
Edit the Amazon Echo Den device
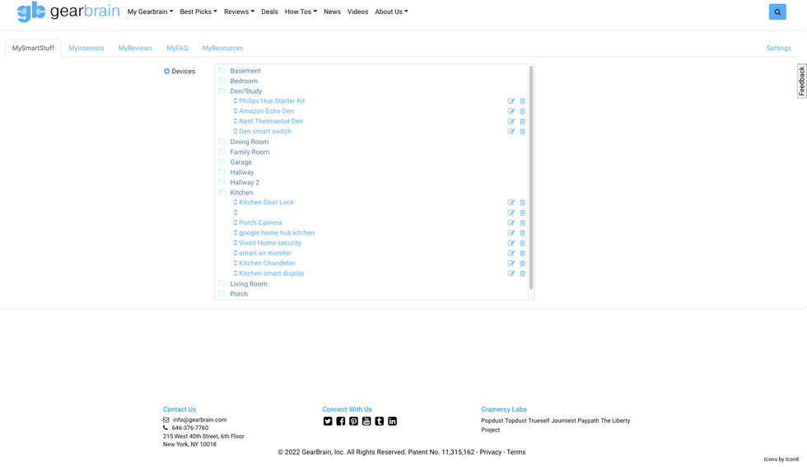click(x=511, y=111)
